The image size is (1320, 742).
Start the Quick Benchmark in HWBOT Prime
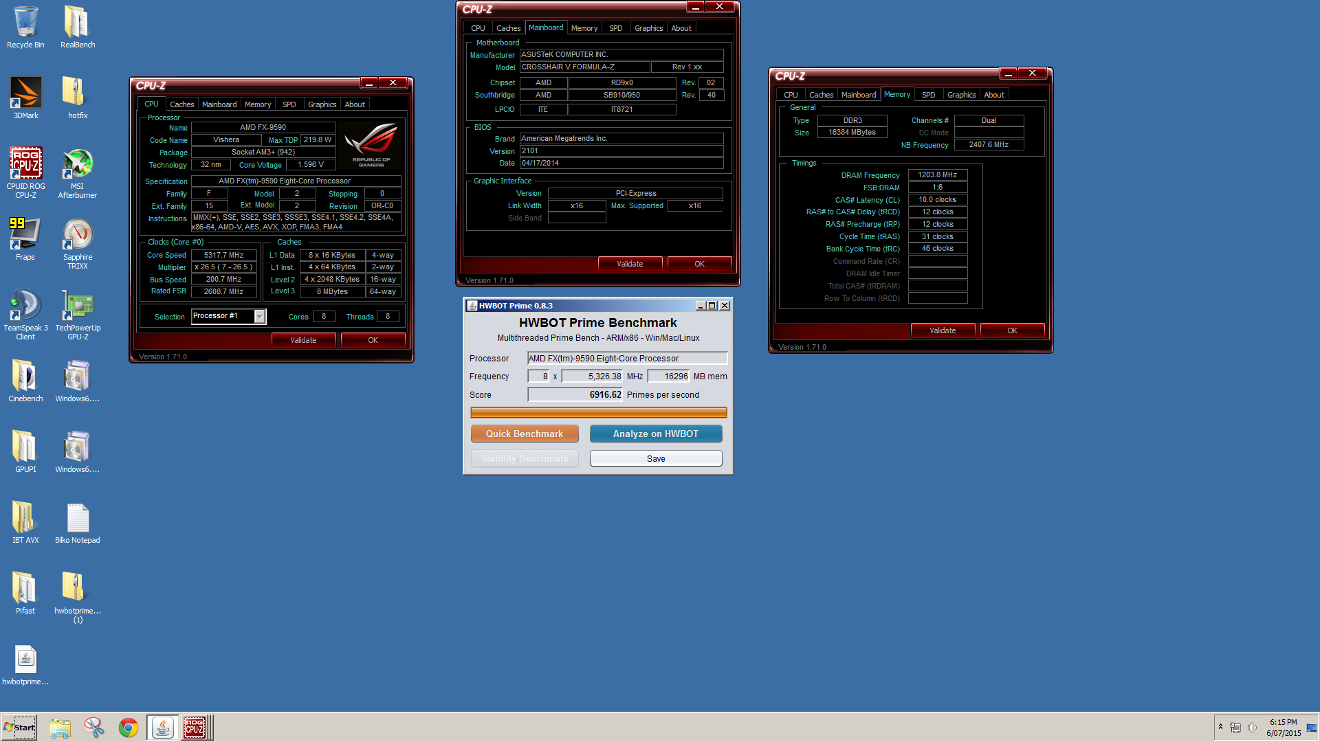tap(525, 434)
